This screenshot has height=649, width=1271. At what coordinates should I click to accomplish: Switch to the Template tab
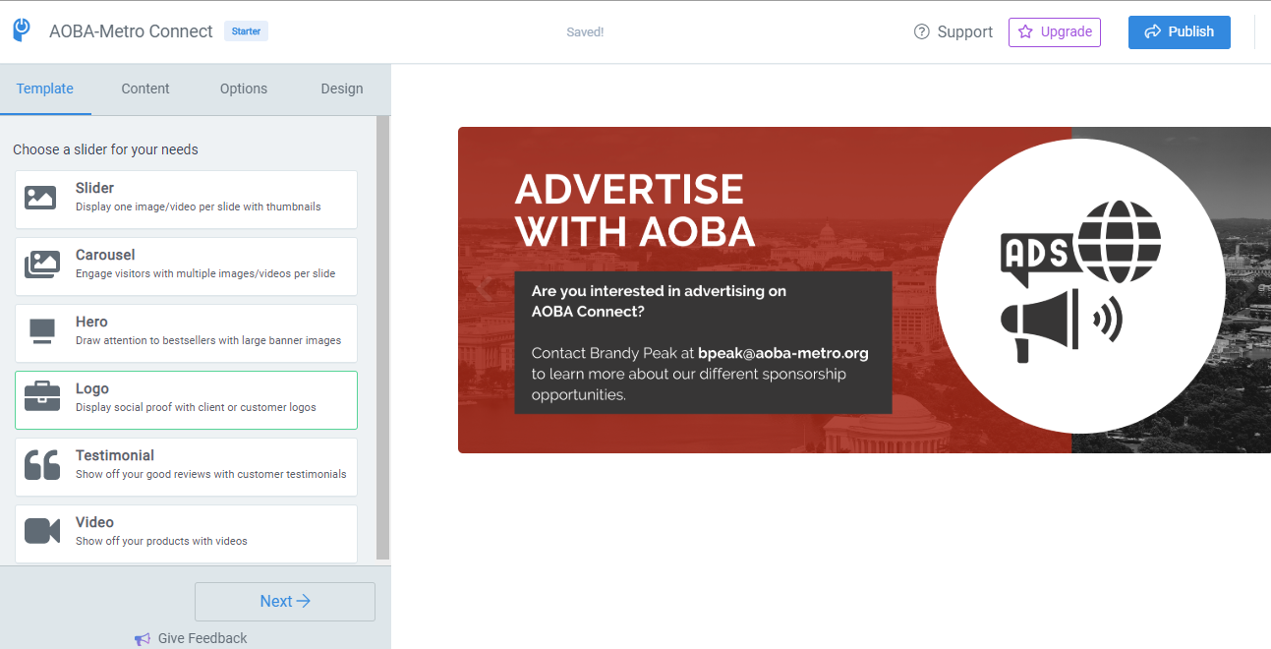(45, 88)
